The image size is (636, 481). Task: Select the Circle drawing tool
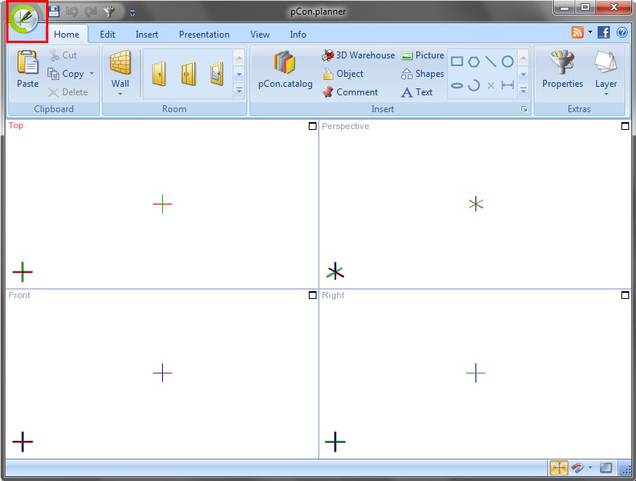(x=508, y=61)
